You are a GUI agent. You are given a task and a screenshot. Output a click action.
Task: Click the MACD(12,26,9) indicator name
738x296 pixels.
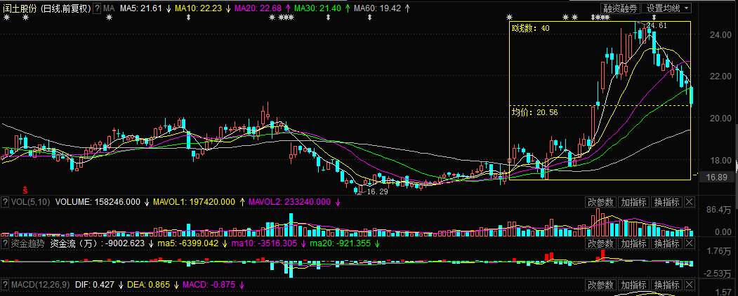(x=39, y=285)
